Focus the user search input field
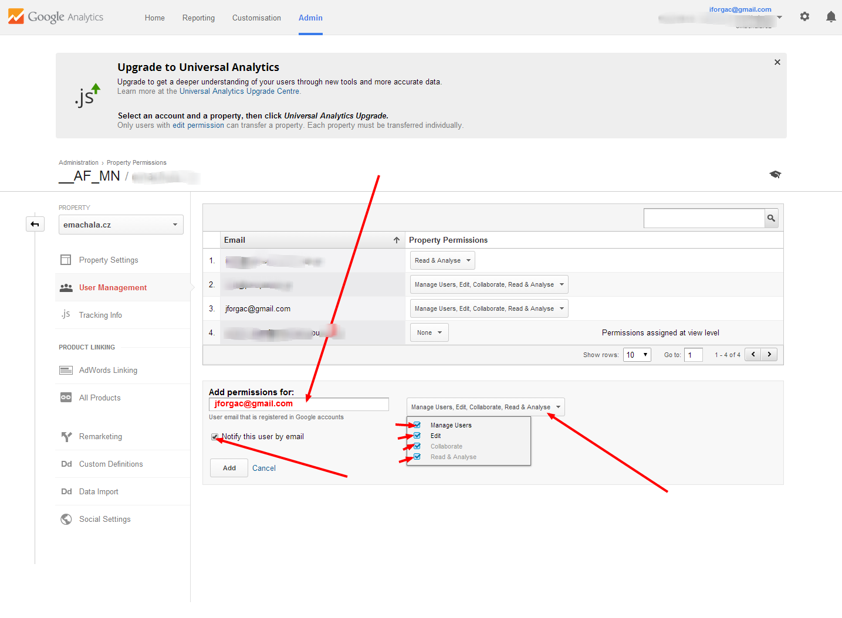This screenshot has width=842, height=618. (704, 218)
